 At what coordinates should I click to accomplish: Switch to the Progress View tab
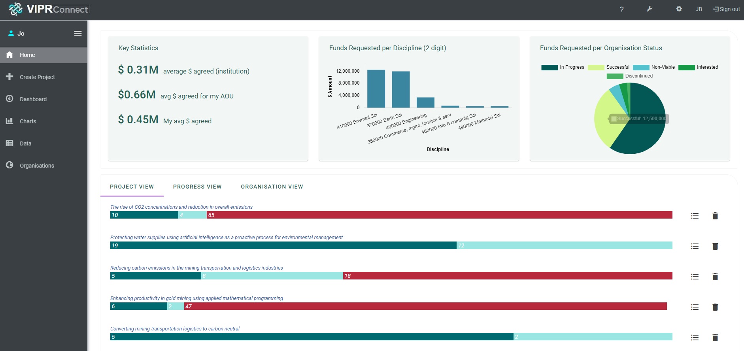[197, 187]
